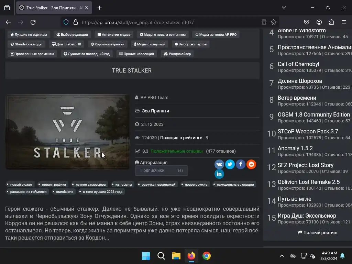Open Oblivion Lost Remake 2.5 entry

(x=309, y=182)
